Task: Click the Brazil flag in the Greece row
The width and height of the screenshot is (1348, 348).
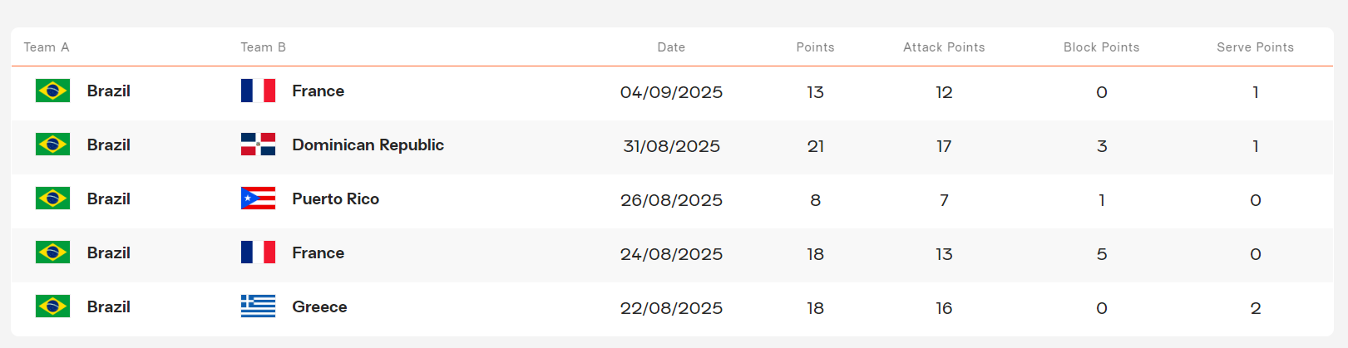Action: click(52, 306)
